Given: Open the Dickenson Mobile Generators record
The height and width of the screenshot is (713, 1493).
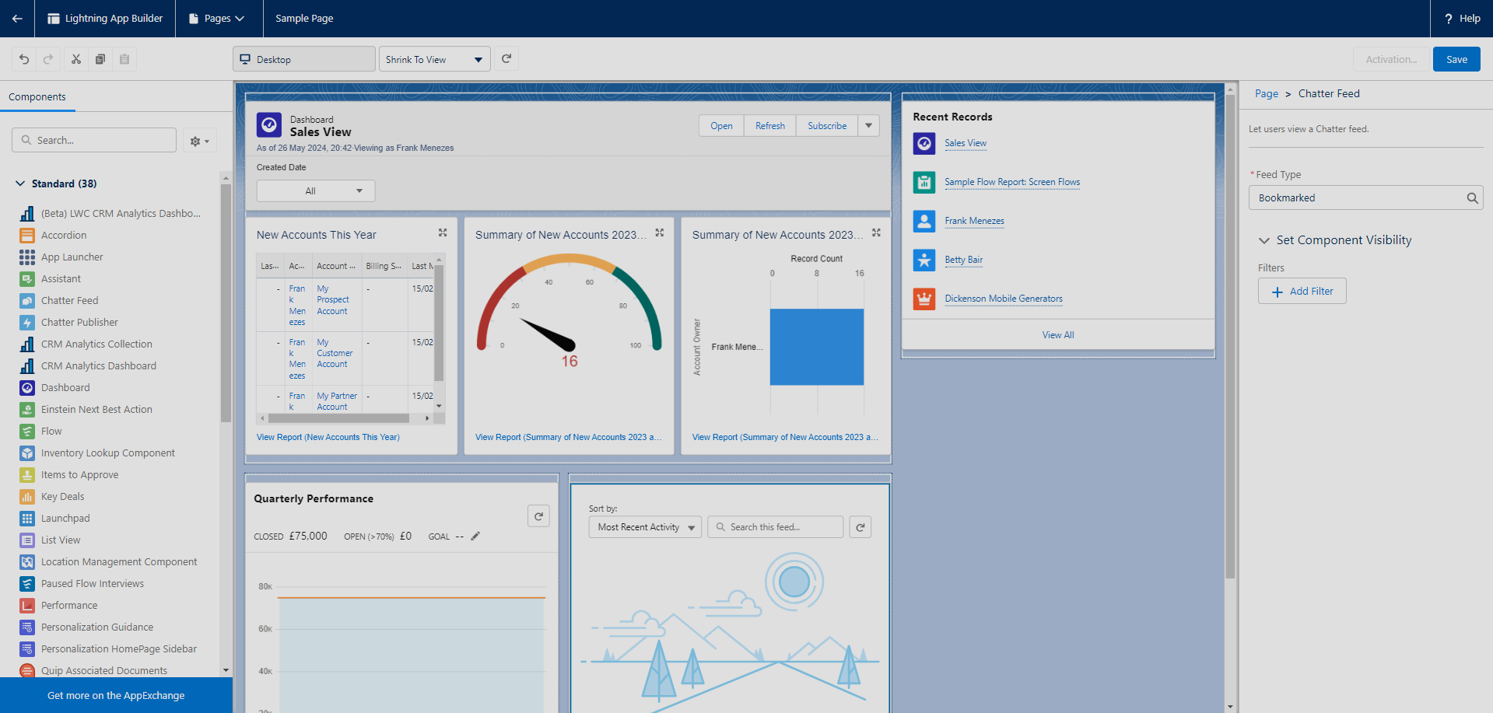Looking at the screenshot, I should (x=1004, y=299).
